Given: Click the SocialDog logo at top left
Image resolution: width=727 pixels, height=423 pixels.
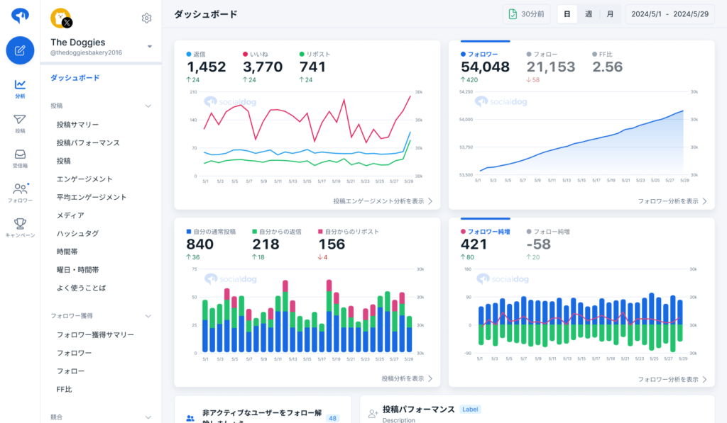Looking at the screenshot, I should point(20,15).
